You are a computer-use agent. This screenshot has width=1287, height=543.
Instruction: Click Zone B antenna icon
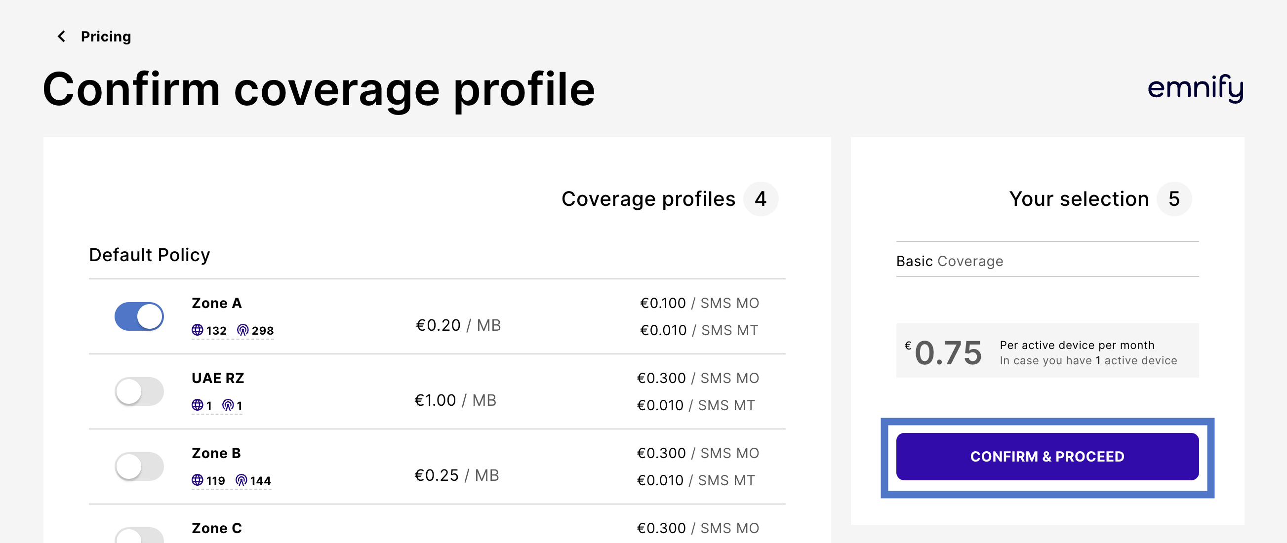click(x=241, y=480)
